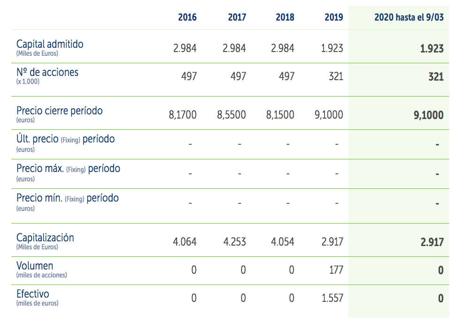Click the 2019 column header
Viewport: 465px width, 322px height.
click(333, 17)
